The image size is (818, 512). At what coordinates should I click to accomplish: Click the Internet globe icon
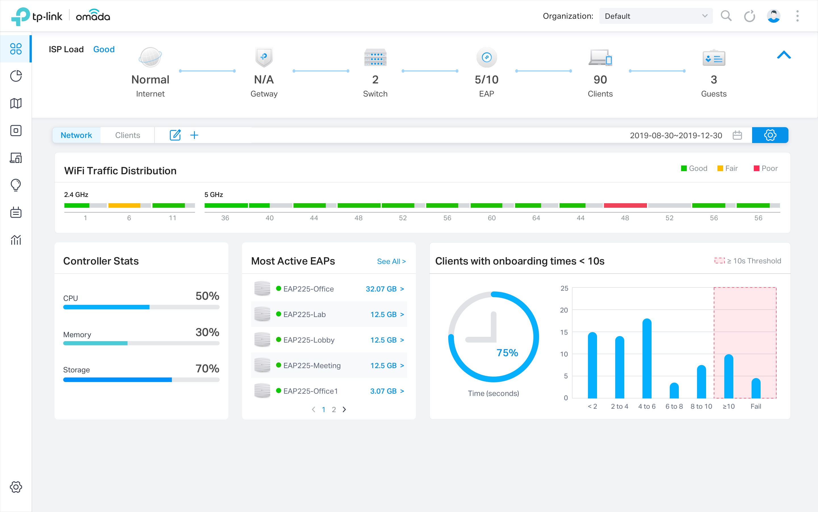click(150, 57)
